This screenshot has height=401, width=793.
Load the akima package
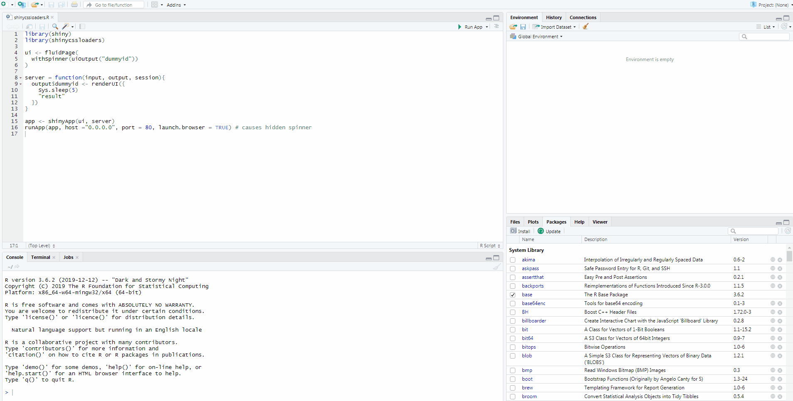pos(513,260)
